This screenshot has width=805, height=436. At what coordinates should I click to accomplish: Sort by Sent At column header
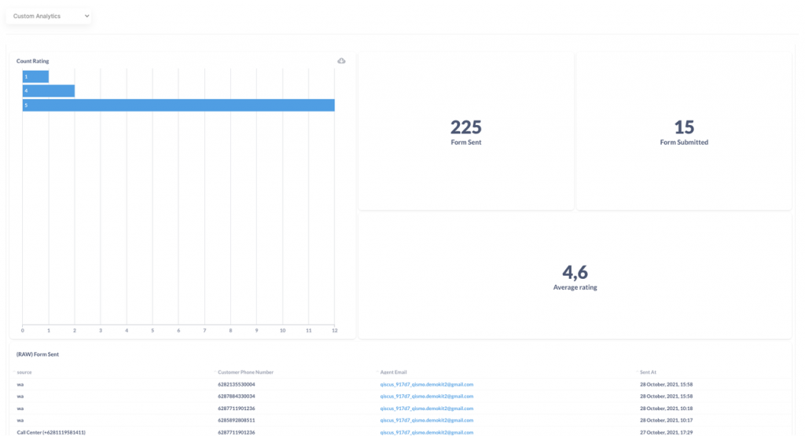point(648,372)
